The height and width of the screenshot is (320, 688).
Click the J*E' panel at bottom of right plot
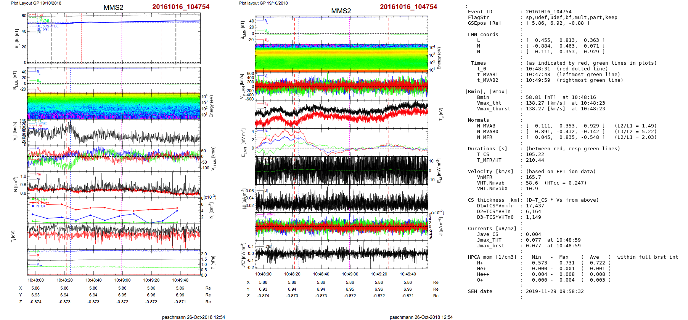pos(341,254)
